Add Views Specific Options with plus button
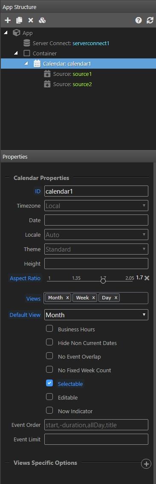Image resolution: width=156 pixels, height=484 pixels. [146, 464]
